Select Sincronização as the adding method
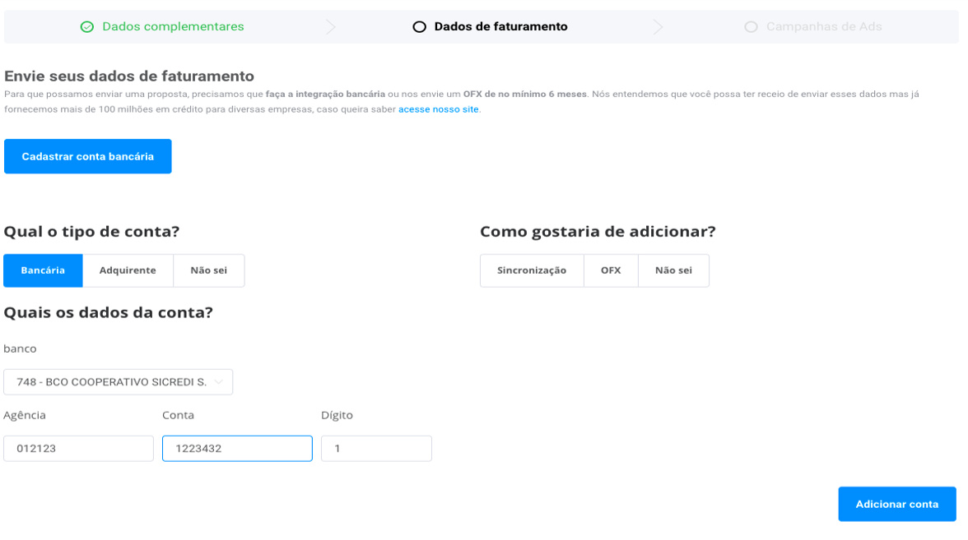968x540 pixels. click(x=532, y=270)
